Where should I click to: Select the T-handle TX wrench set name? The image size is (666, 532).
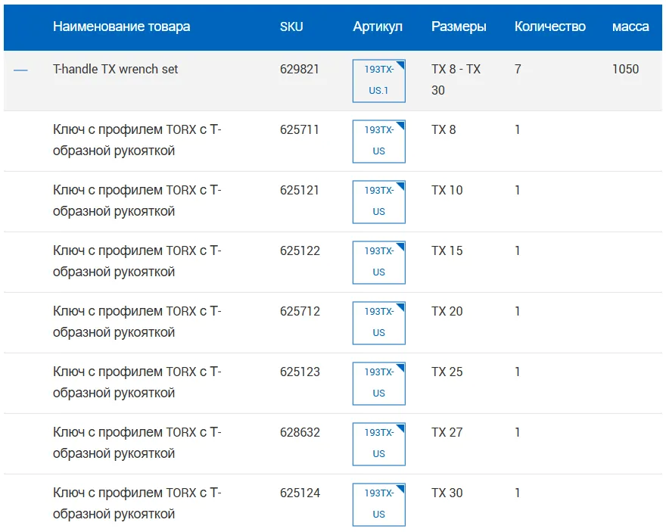(116, 69)
